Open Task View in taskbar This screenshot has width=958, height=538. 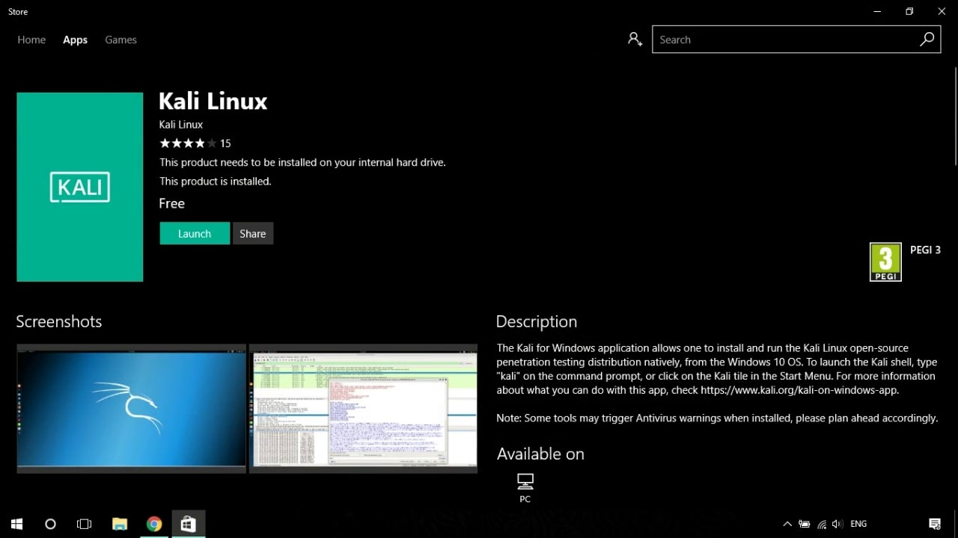pyautogui.click(x=85, y=524)
